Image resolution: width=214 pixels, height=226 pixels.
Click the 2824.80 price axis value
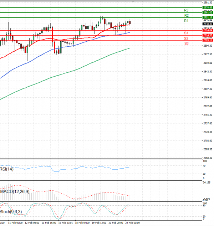click(208, 80)
